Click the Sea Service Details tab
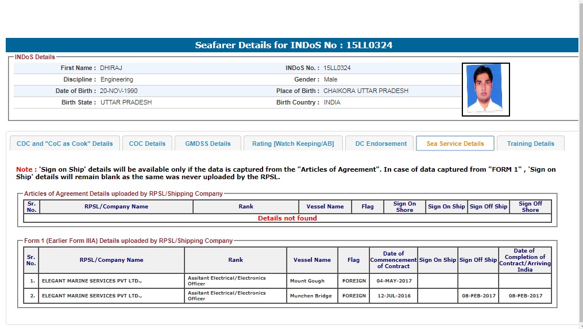The height and width of the screenshot is (329, 583). click(x=455, y=144)
